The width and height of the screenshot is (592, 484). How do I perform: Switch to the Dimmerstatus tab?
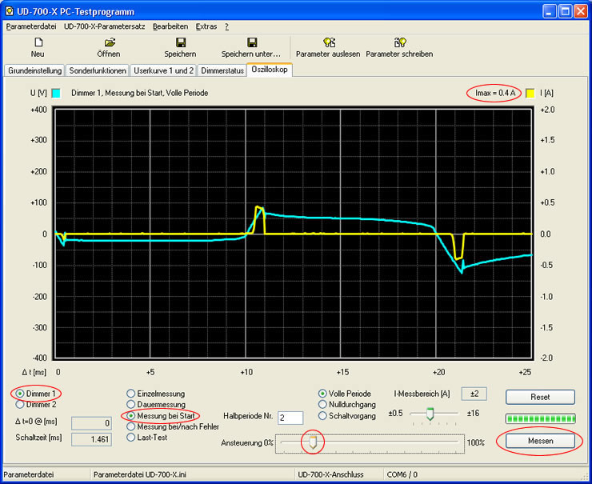point(222,70)
